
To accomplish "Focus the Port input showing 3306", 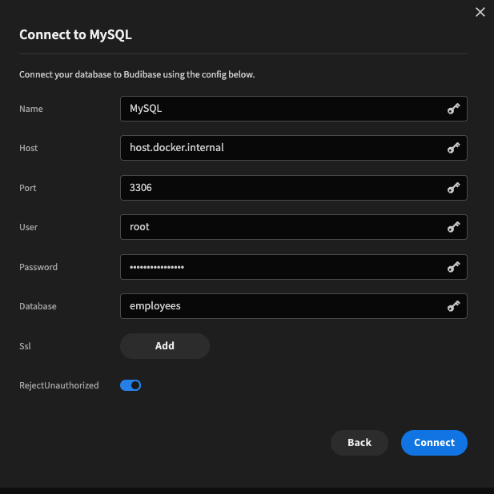I will [x=294, y=188].
